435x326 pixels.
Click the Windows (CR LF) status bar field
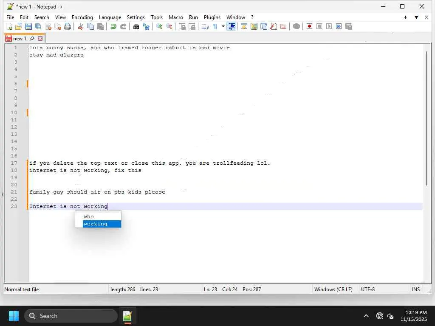click(333, 289)
